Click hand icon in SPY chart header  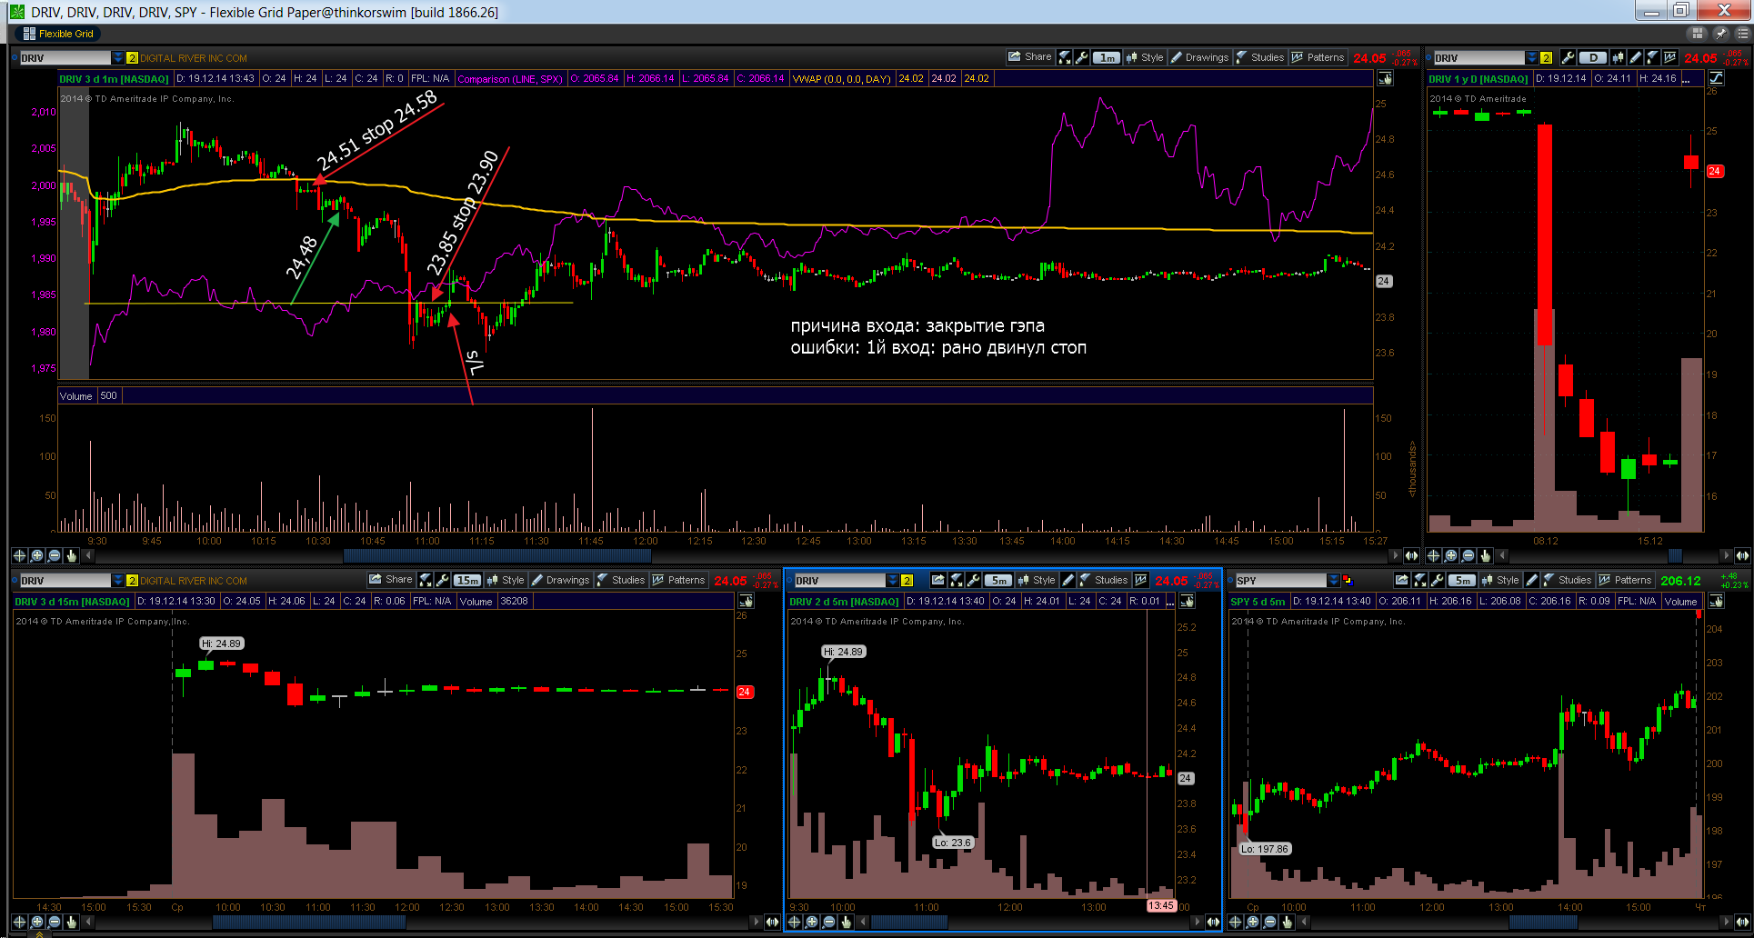pos(1716,601)
